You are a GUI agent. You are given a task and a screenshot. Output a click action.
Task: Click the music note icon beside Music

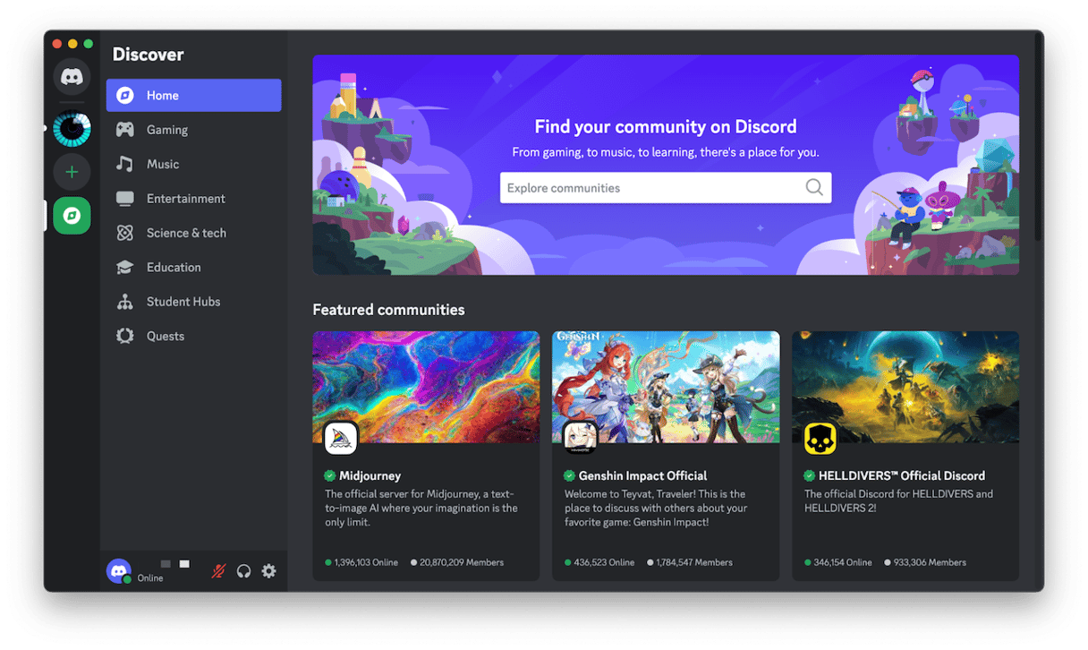pyautogui.click(x=125, y=164)
